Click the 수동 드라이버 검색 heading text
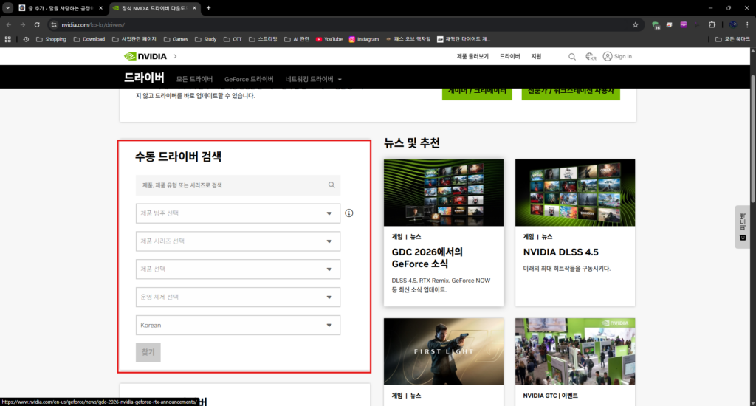The image size is (756, 406). [179, 156]
